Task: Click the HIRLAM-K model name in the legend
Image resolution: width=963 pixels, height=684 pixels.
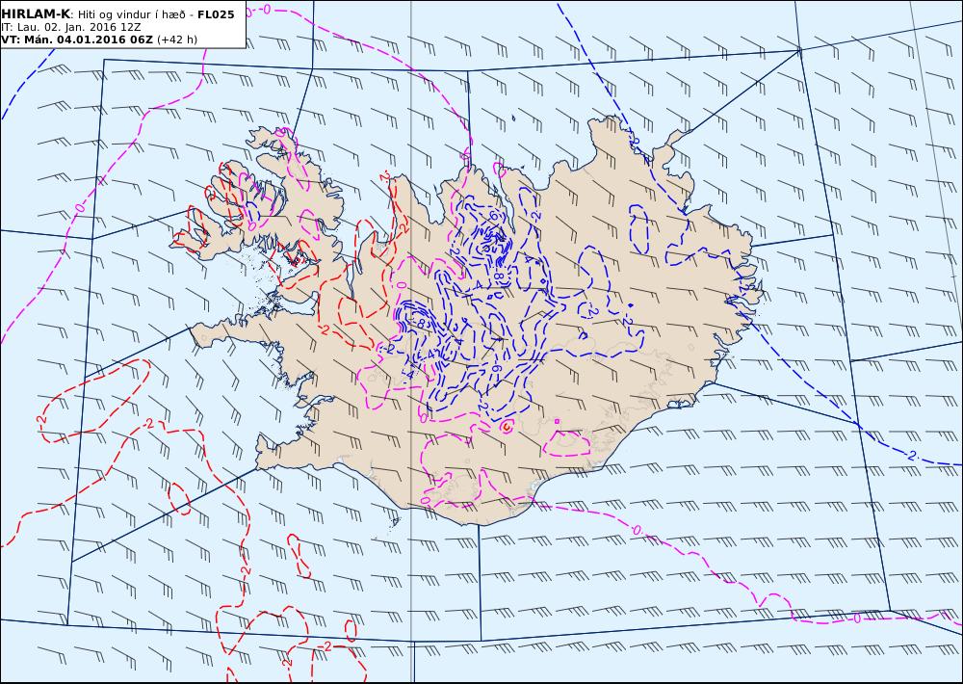Action: [37, 14]
